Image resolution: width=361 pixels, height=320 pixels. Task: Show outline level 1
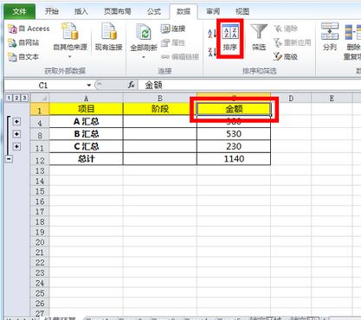click(x=9, y=98)
